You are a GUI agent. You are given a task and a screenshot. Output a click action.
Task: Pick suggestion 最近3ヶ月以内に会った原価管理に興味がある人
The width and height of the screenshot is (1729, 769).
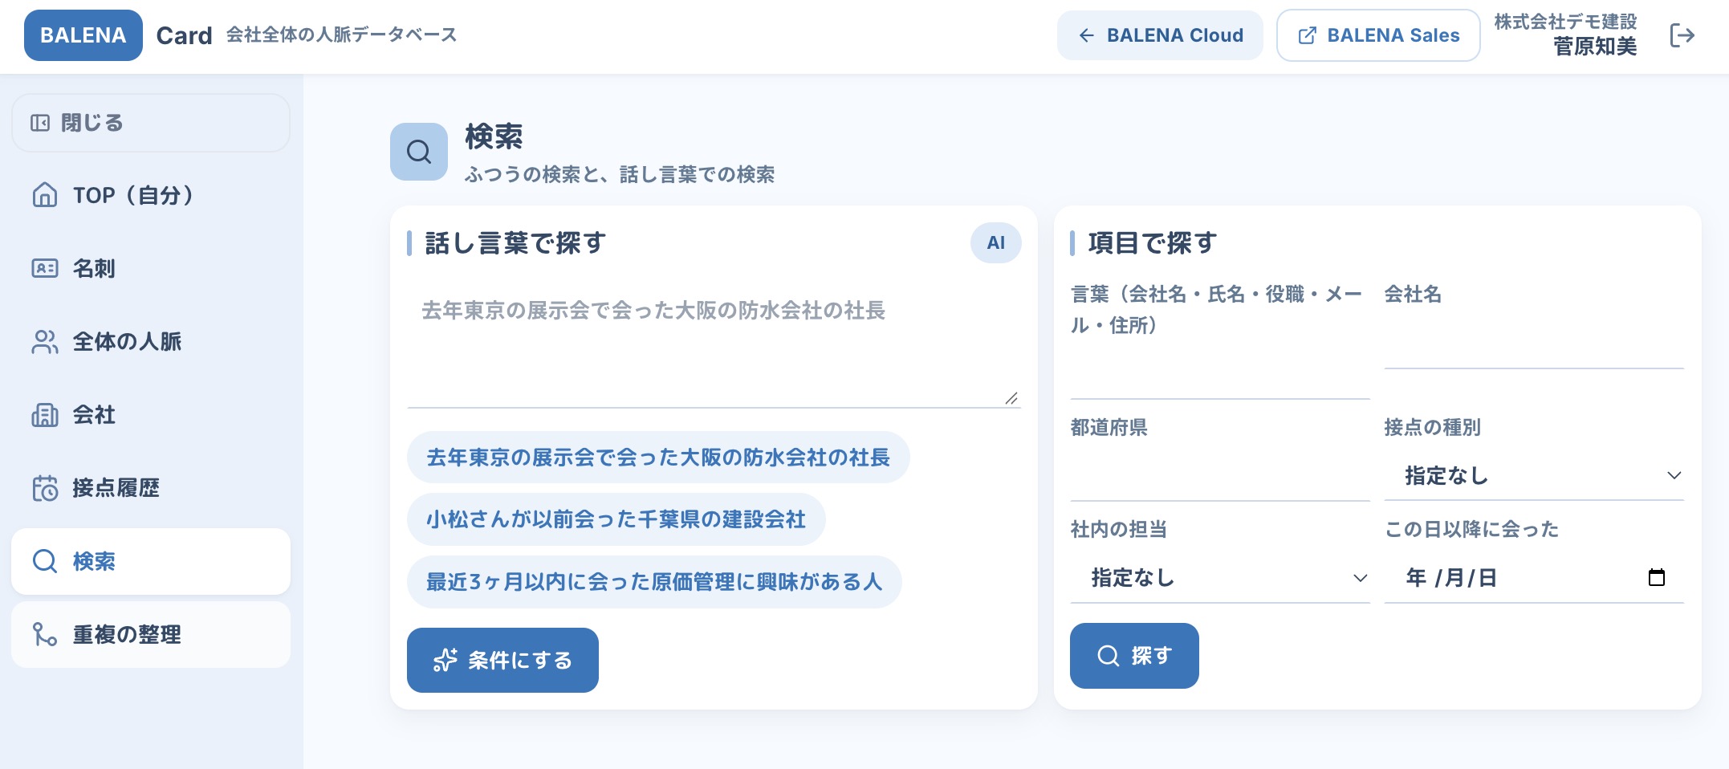(654, 581)
